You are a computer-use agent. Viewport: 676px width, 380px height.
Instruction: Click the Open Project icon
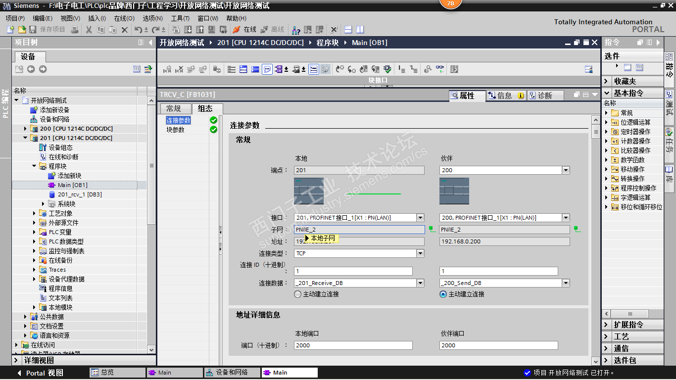point(22,30)
